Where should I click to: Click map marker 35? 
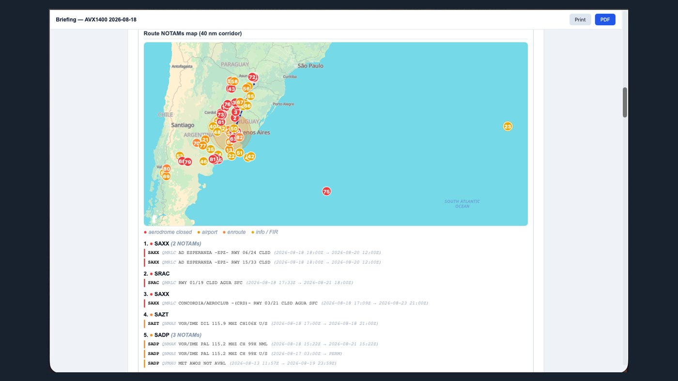[x=211, y=149]
